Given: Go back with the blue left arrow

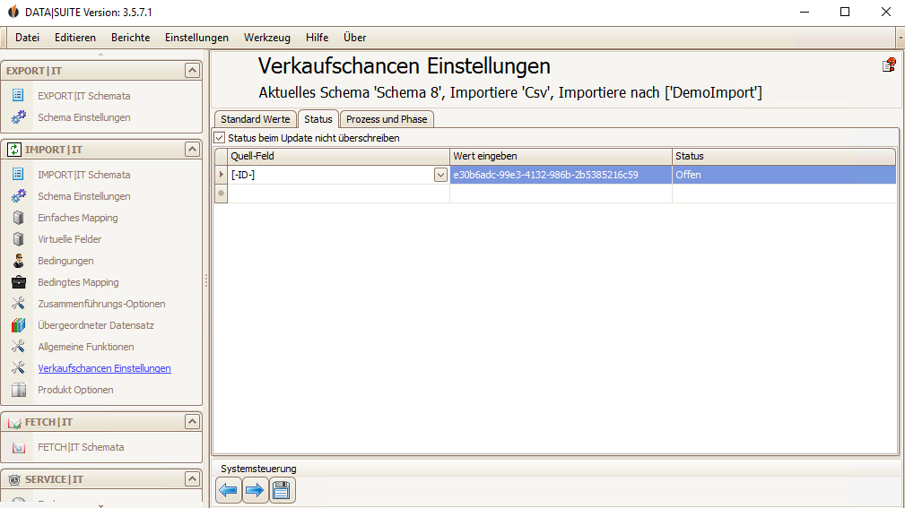Looking at the screenshot, I should point(229,491).
